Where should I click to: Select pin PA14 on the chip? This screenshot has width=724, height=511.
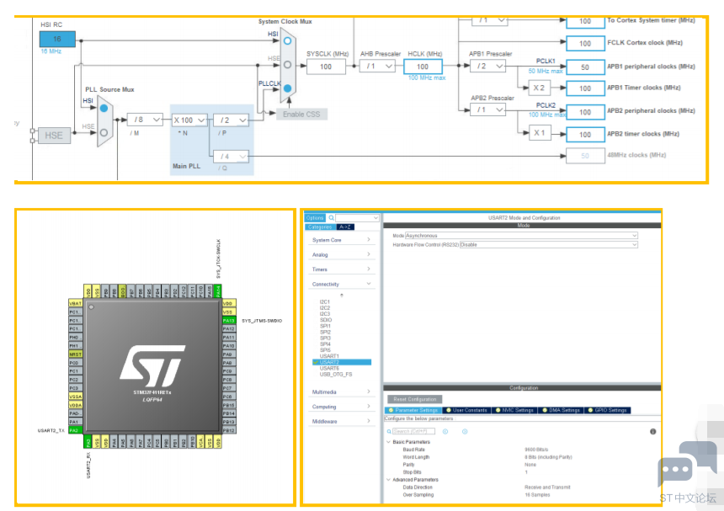click(218, 291)
